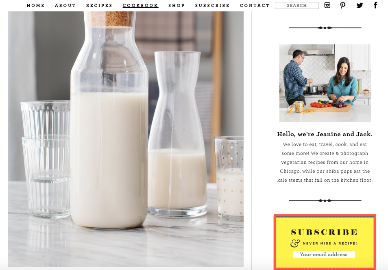Image resolution: width=388 pixels, height=270 pixels.
Task: Open the Instagram profile icon
Action: tap(327, 5)
